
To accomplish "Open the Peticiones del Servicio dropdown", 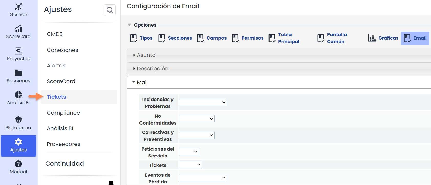I will [x=189, y=152].
